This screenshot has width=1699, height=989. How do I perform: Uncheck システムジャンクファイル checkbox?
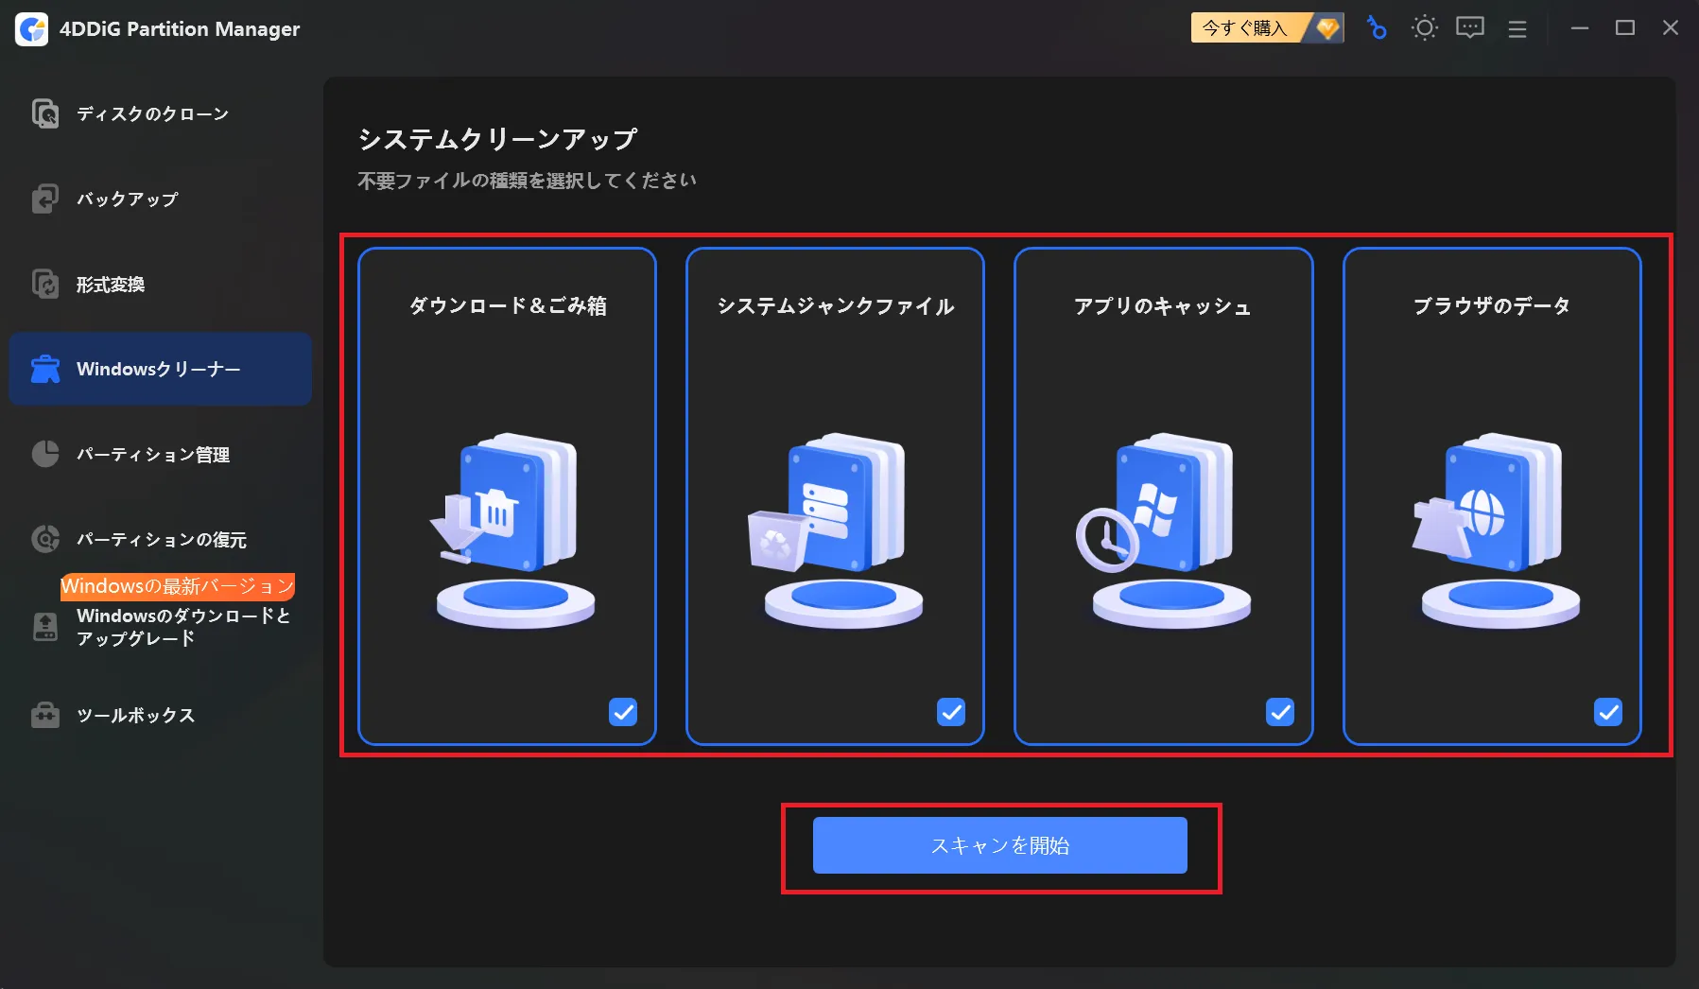point(951,712)
